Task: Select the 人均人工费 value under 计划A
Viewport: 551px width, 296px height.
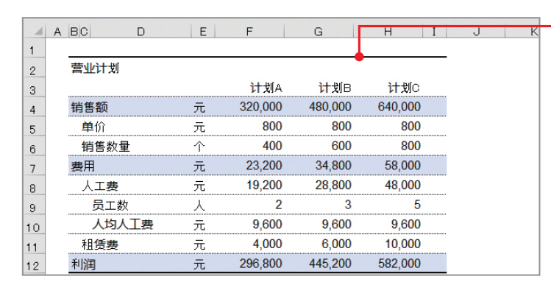Action: (x=267, y=225)
